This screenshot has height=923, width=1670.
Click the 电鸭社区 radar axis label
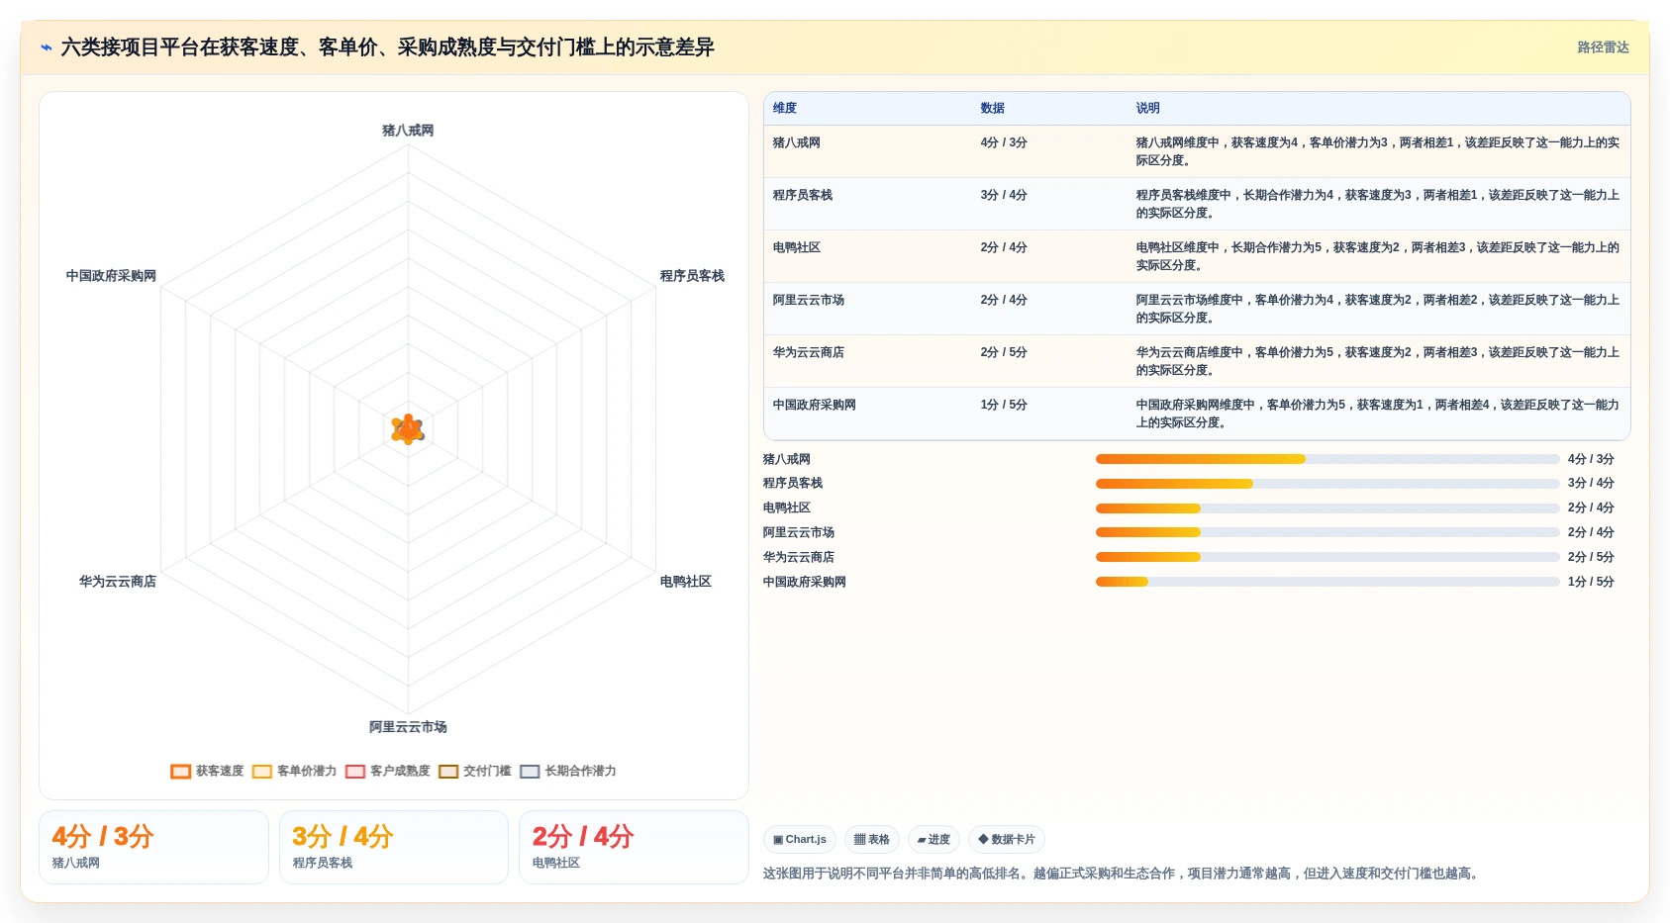point(685,582)
